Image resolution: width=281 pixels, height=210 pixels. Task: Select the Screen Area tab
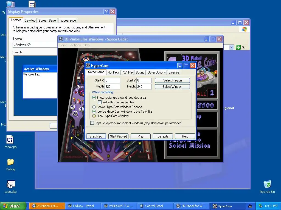click(x=96, y=72)
